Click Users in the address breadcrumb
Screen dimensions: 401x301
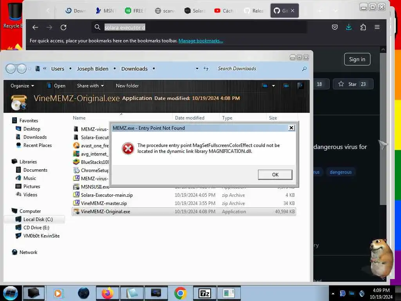(58, 69)
